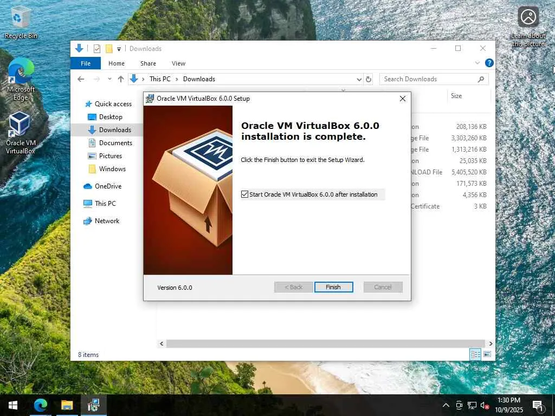Click the horizontal scrollbar in Downloads
This screenshot has width=555, height=416.
coord(325,343)
